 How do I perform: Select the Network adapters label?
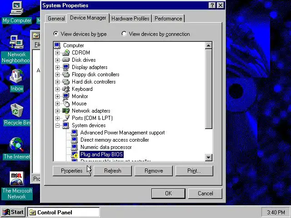pyautogui.click(x=91, y=111)
